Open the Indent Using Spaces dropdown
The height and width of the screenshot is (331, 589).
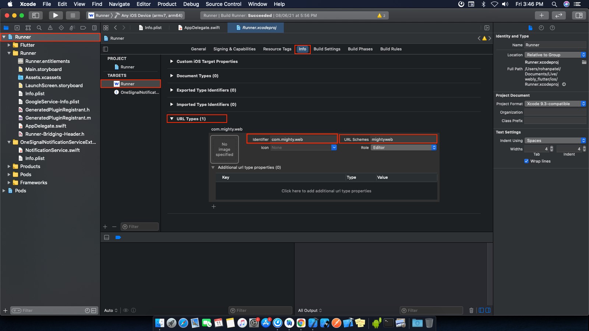click(555, 140)
